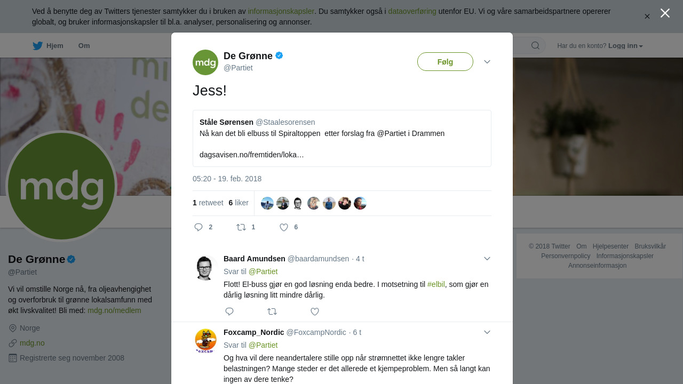Click the #elbil hashtag link

point(436,284)
